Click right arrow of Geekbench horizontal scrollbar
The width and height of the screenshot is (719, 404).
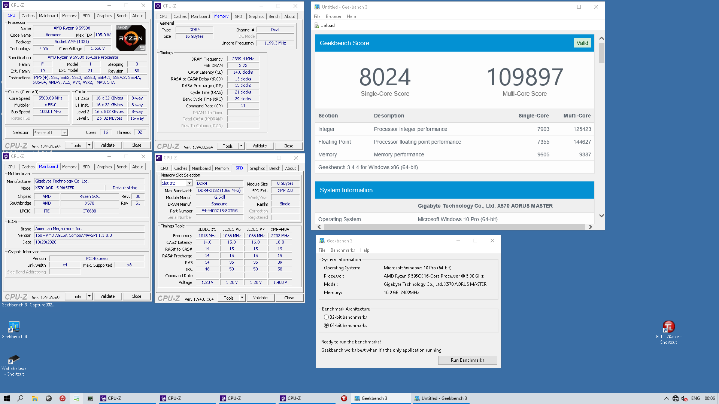[x=590, y=227]
